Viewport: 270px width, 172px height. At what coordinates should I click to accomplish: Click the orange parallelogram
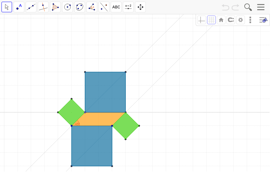point(99,119)
